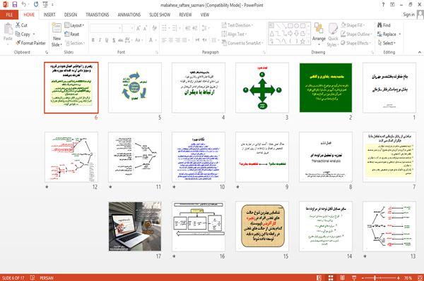The height and width of the screenshot is (281, 424).
Task: Open Align Text dropdown
Action: tap(234, 34)
